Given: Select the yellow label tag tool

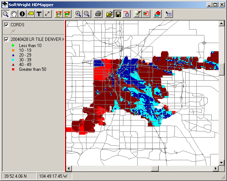Looking at the screenshot, I should coord(31,14).
